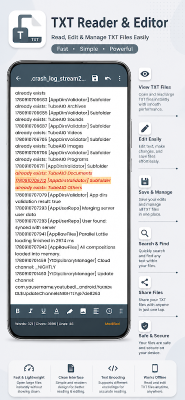Screen dimensions: 185x400
Task: Click the orange Modified status label
Action: pos(112,323)
